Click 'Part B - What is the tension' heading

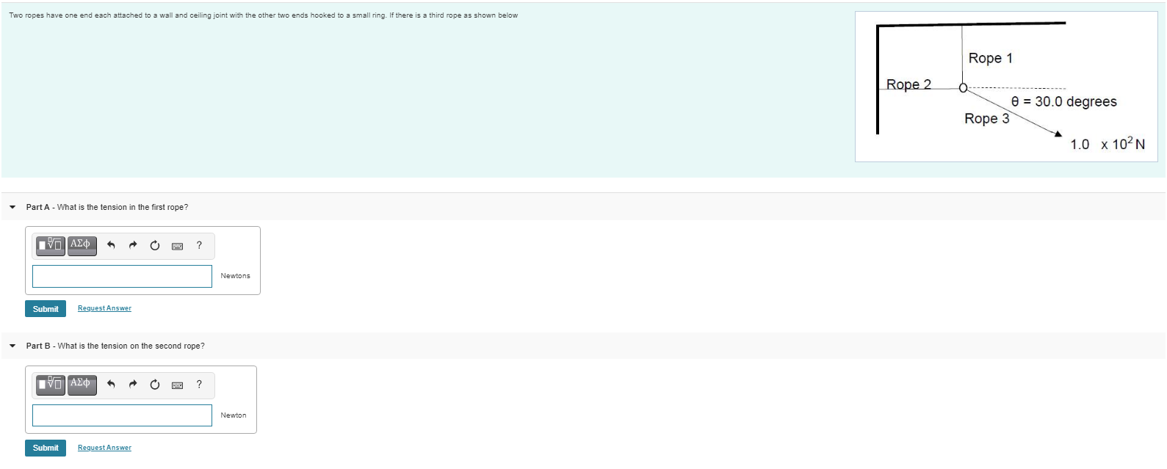coord(115,346)
